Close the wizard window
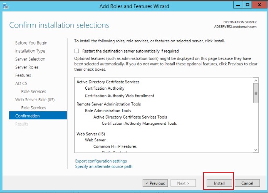Image resolution: width=268 pixels, height=193 pixels. coord(259,5)
